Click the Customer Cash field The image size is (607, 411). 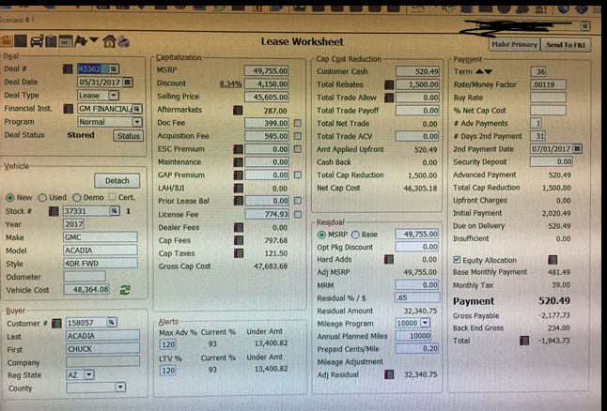(x=418, y=71)
